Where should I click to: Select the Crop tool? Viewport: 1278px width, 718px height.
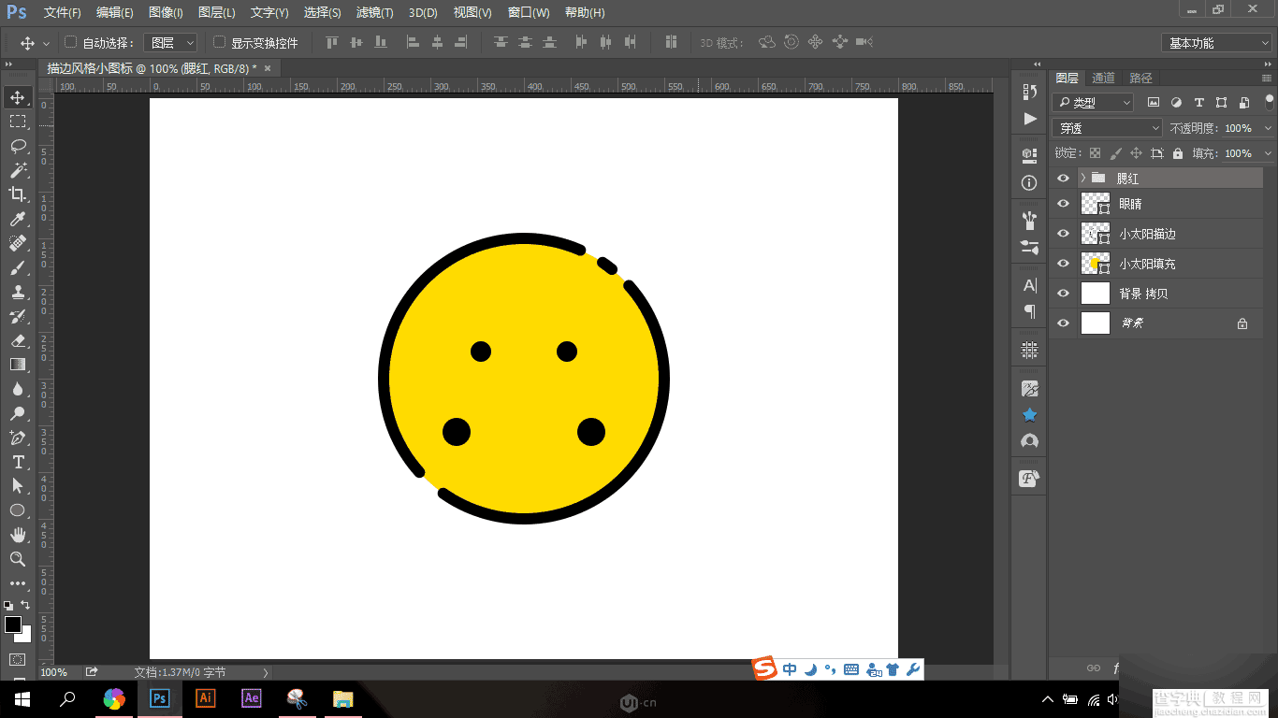point(18,194)
